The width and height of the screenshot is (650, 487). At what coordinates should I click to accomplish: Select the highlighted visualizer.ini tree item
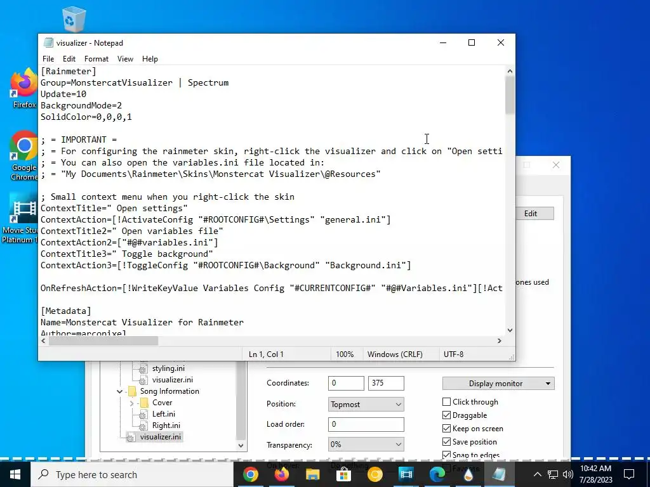[x=161, y=437]
